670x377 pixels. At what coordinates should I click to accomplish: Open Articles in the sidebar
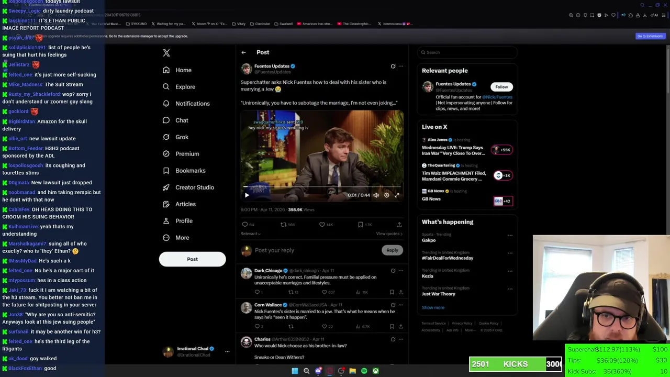(179, 204)
